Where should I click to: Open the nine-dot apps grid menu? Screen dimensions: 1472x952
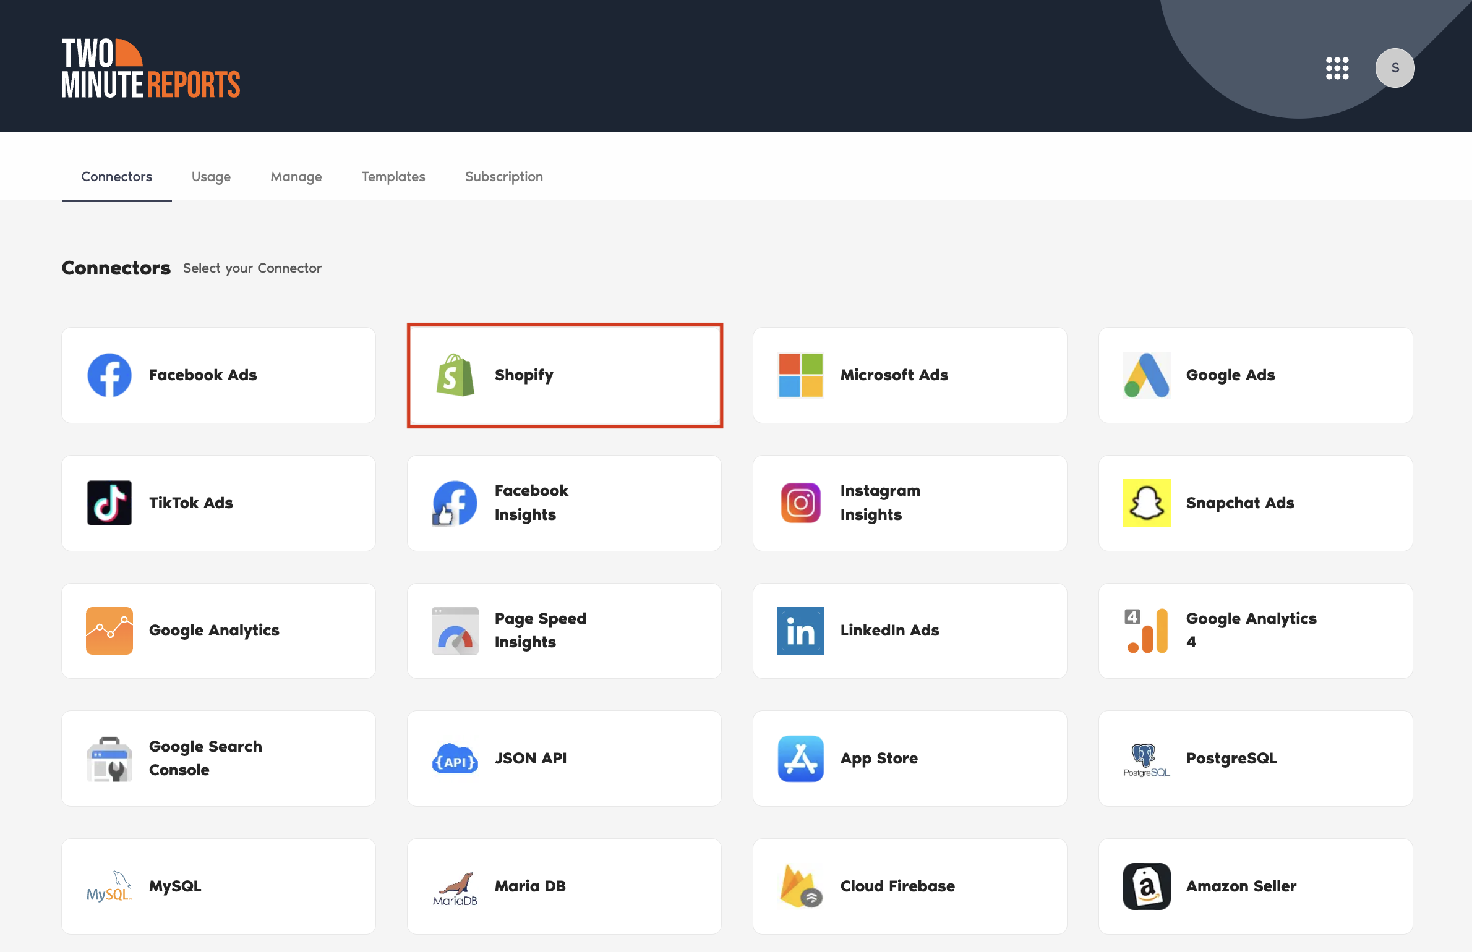tap(1337, 68)
